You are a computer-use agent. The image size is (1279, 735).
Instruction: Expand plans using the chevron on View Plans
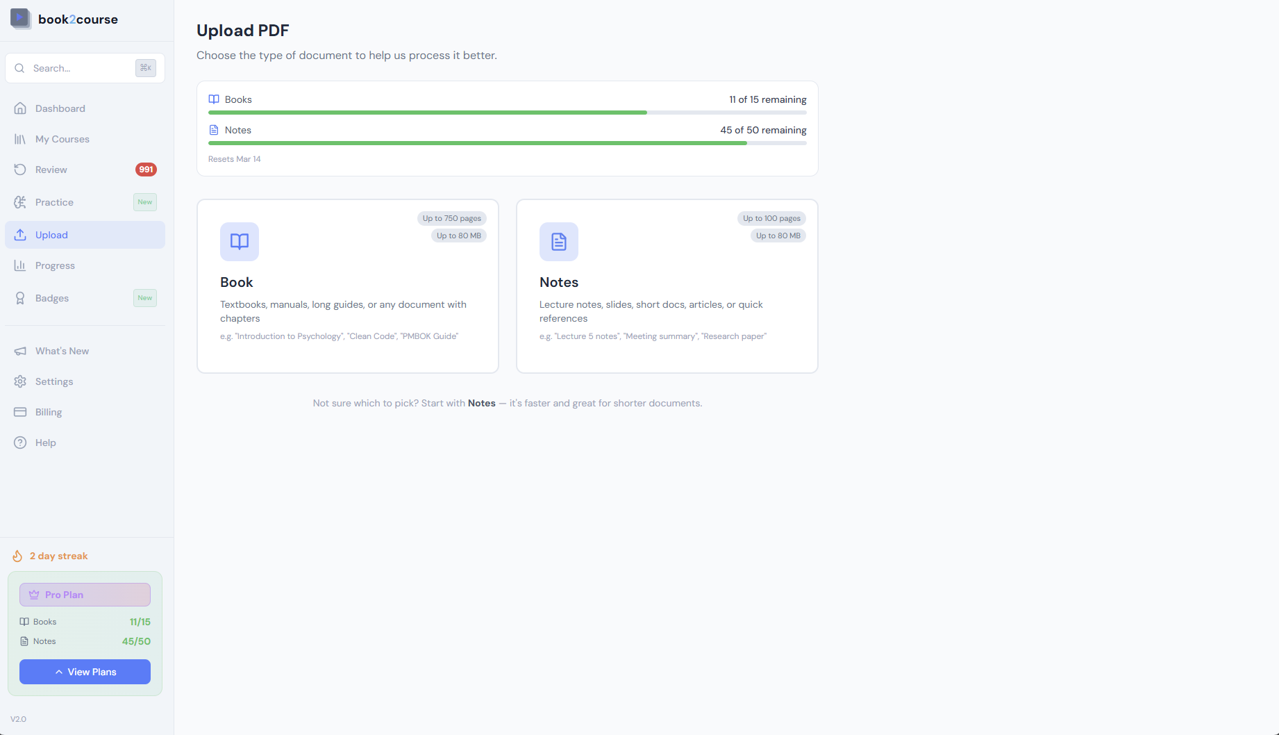(x=59, y=672)
